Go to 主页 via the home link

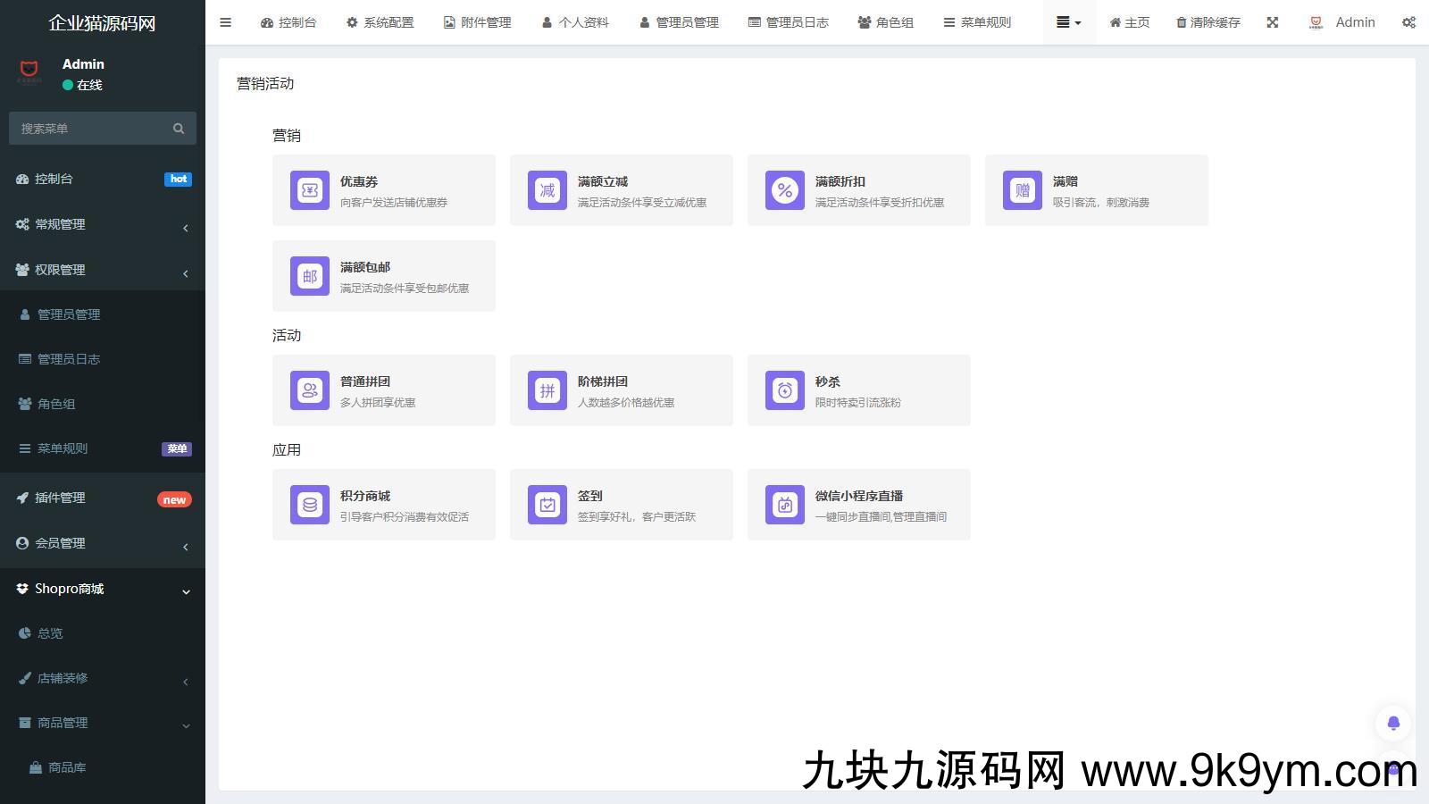(1129, 22)
